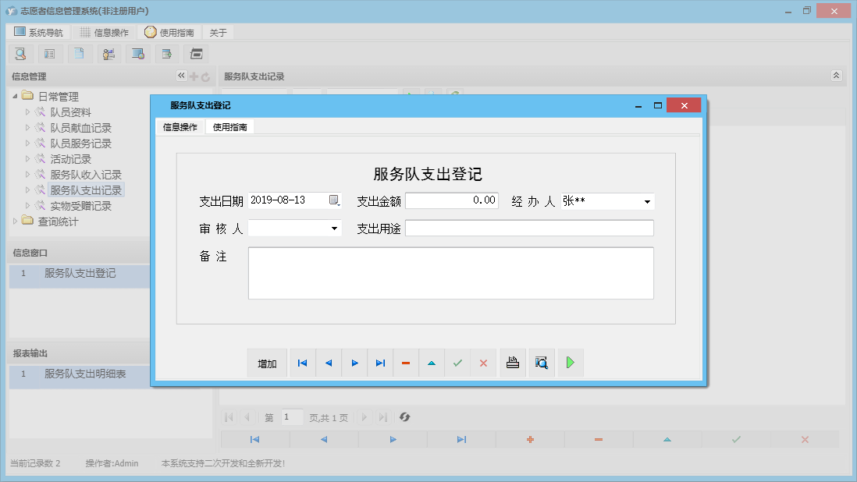The image size is (857, 482).
Task: Click into the 备注 notes box
Action: pos(450,273)
